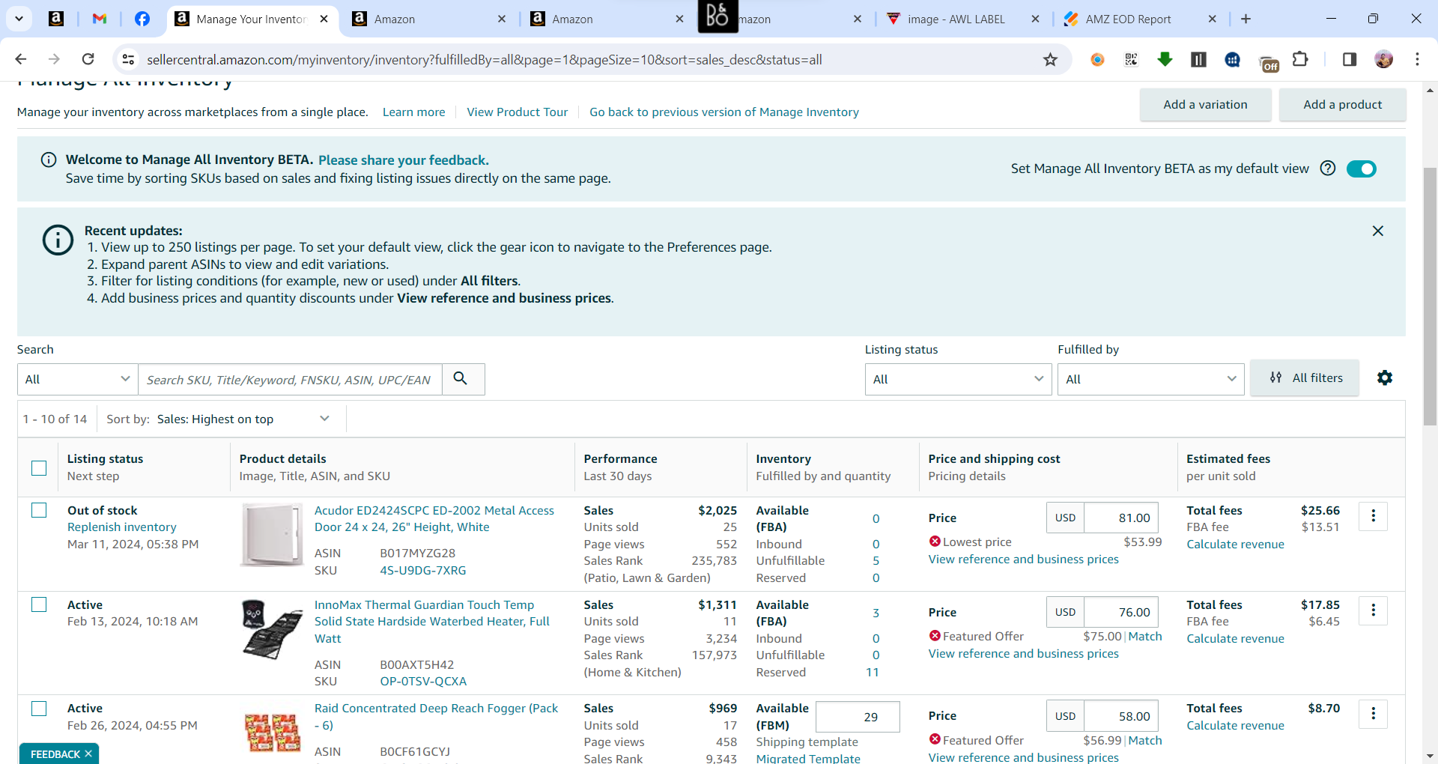Image resolution: width=1438 pixels, height=764 pixels.
Task: Open the Acudor Metal Access Door title link
Action: pos(434,518)
